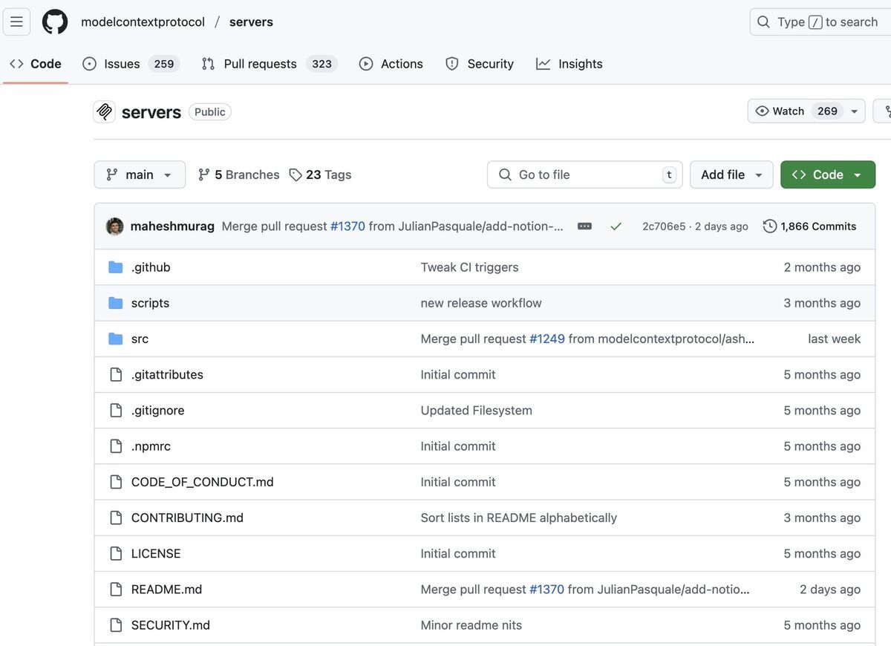
Task: Open maheshmurag's profile link
Action: coord(173,226)
